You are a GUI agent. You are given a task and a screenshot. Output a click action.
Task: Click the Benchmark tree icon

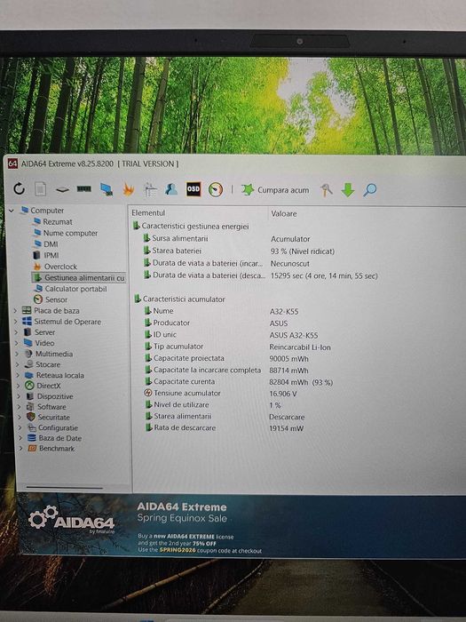32,448
